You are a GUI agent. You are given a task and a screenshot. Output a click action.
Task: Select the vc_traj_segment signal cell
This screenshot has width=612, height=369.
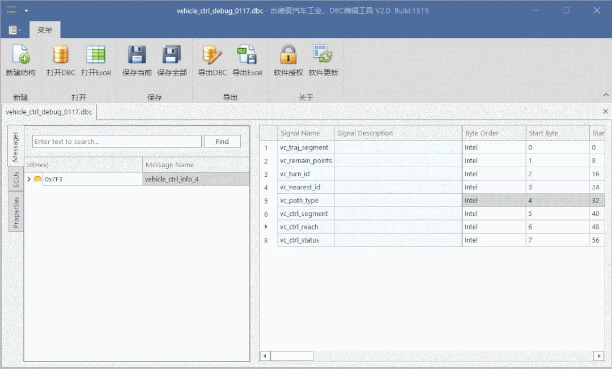[x=305, y=147]
